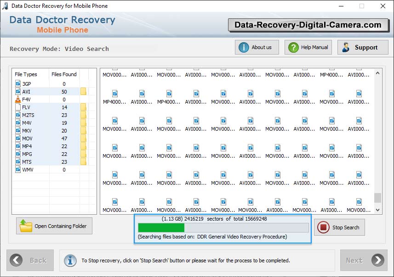Click the WMV count value 0
Image resolution: width=394 pixels, height=277 pixels.
pos(64,170)
